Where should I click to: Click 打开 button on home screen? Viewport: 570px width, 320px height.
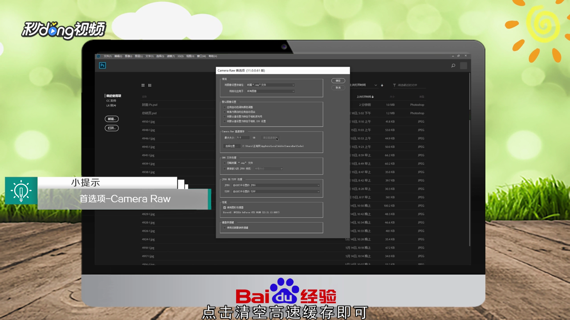[x=112, y=128]
